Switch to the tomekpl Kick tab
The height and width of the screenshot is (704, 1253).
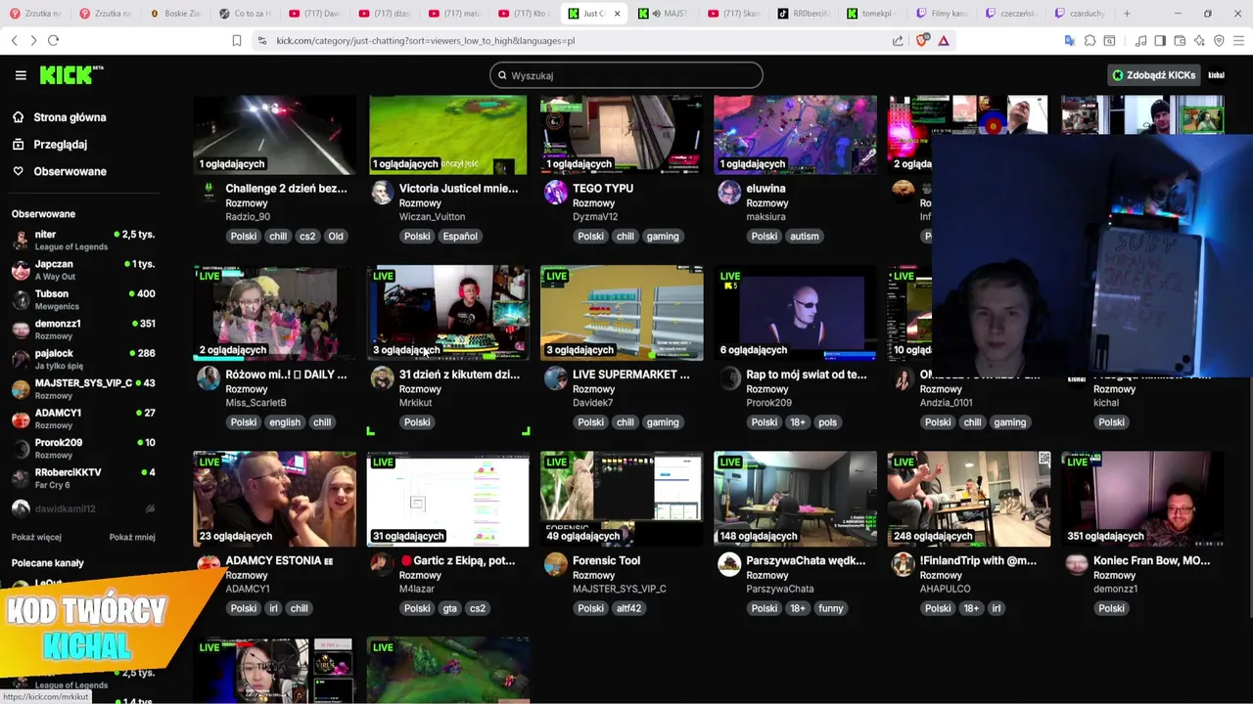pyautogui.click(x=875, y=14)
